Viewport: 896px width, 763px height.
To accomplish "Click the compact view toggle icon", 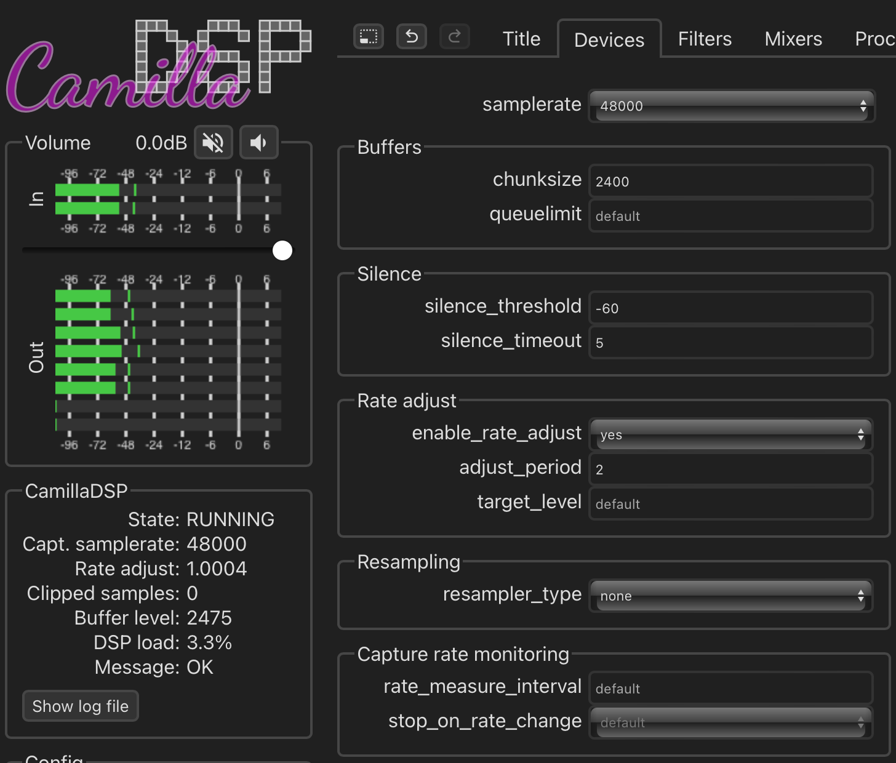I will click(x=369, y=37).
